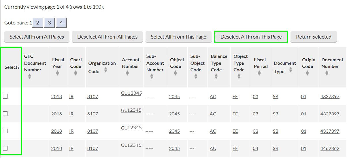Open document type SB in 4462362 row
The image size is (347, 158).
[276, 149]
